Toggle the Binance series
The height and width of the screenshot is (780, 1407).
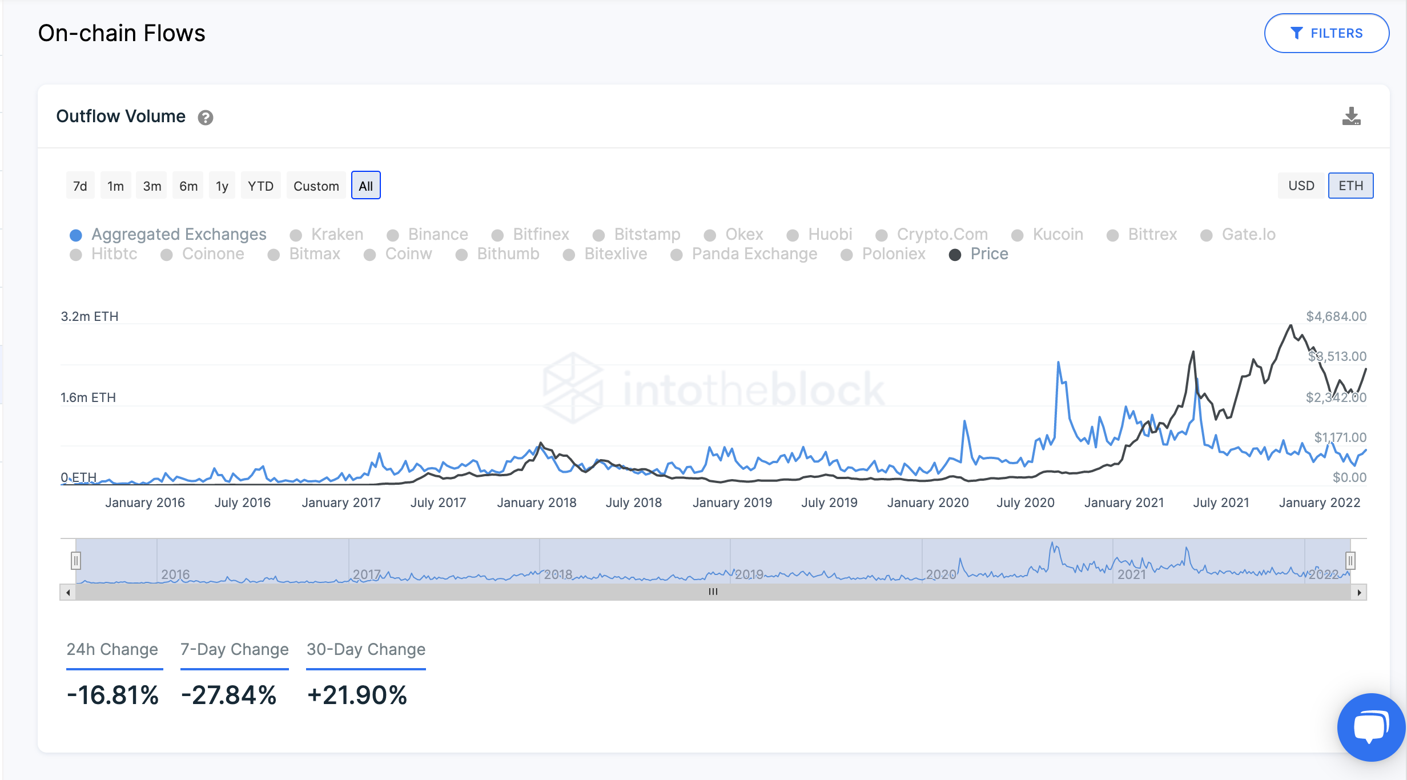click(x=427, y=234)
